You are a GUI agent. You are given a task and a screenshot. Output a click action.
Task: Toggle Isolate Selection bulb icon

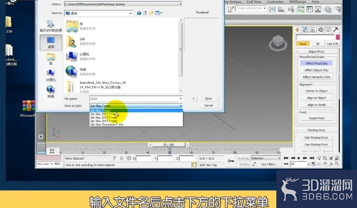pos(115,158)
